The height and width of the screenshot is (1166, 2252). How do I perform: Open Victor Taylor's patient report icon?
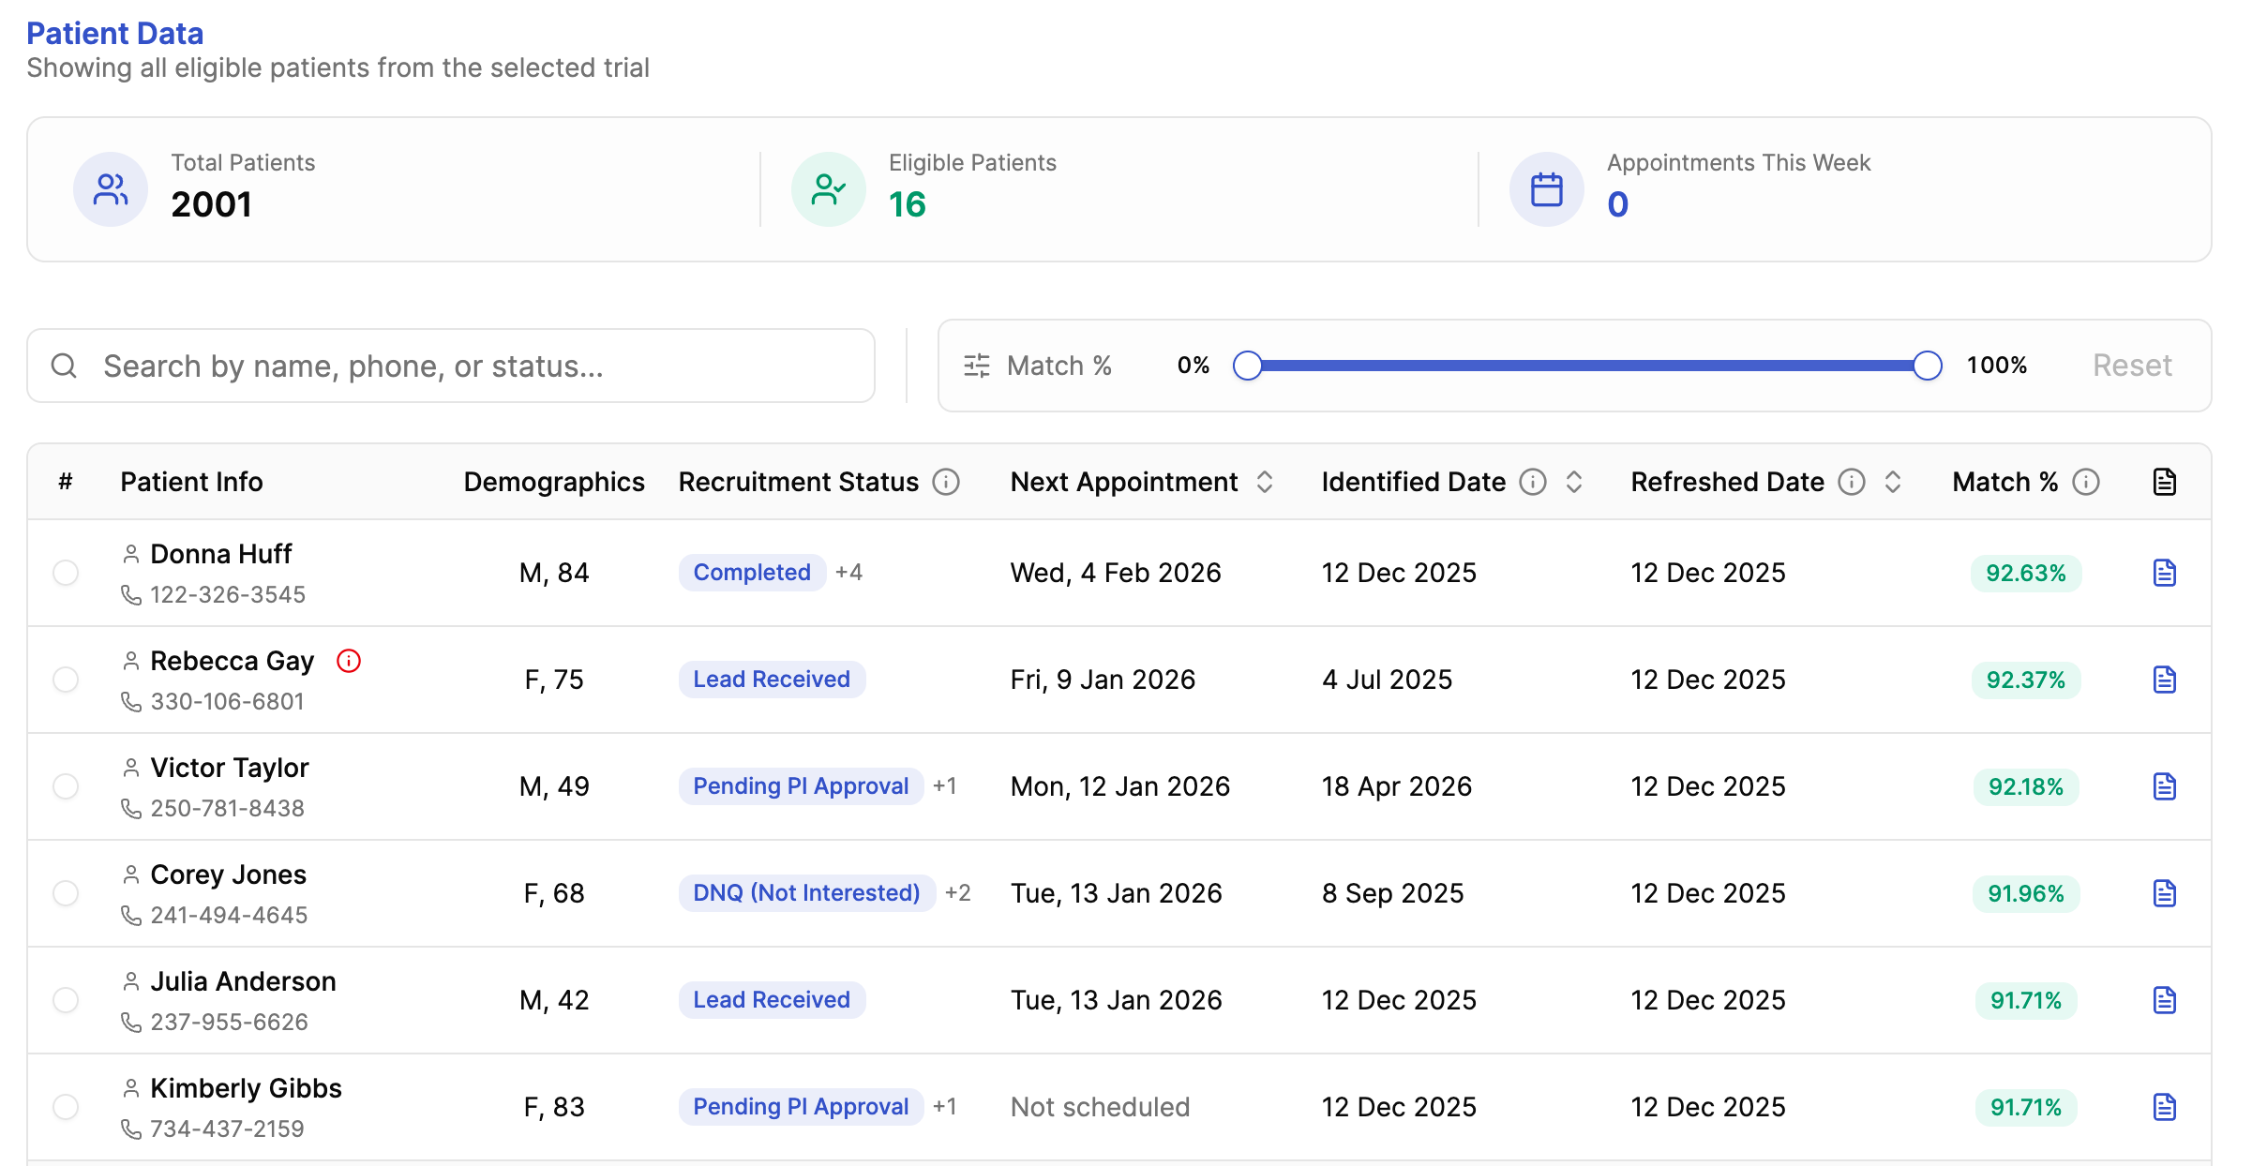tap(2164, 786)
